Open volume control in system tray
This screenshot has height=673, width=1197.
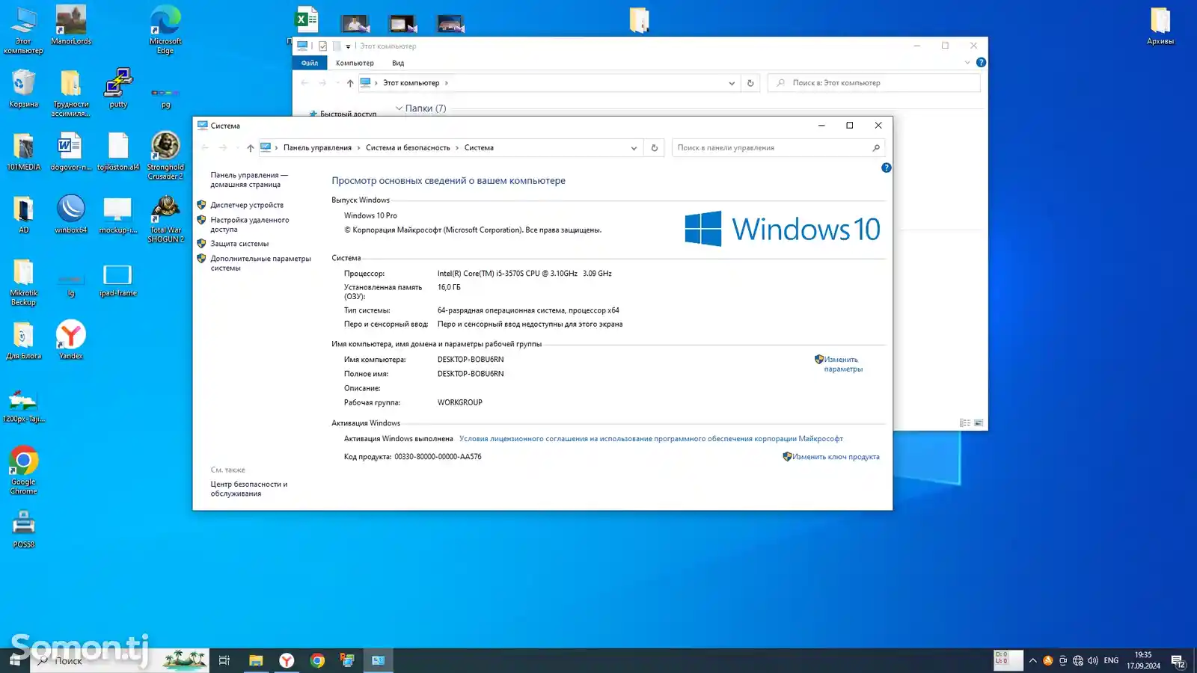click(1093, 660)
